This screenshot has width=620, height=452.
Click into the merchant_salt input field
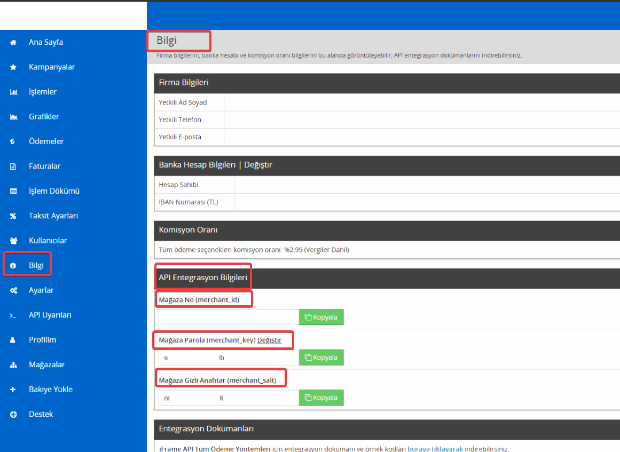tap(229, 398)
